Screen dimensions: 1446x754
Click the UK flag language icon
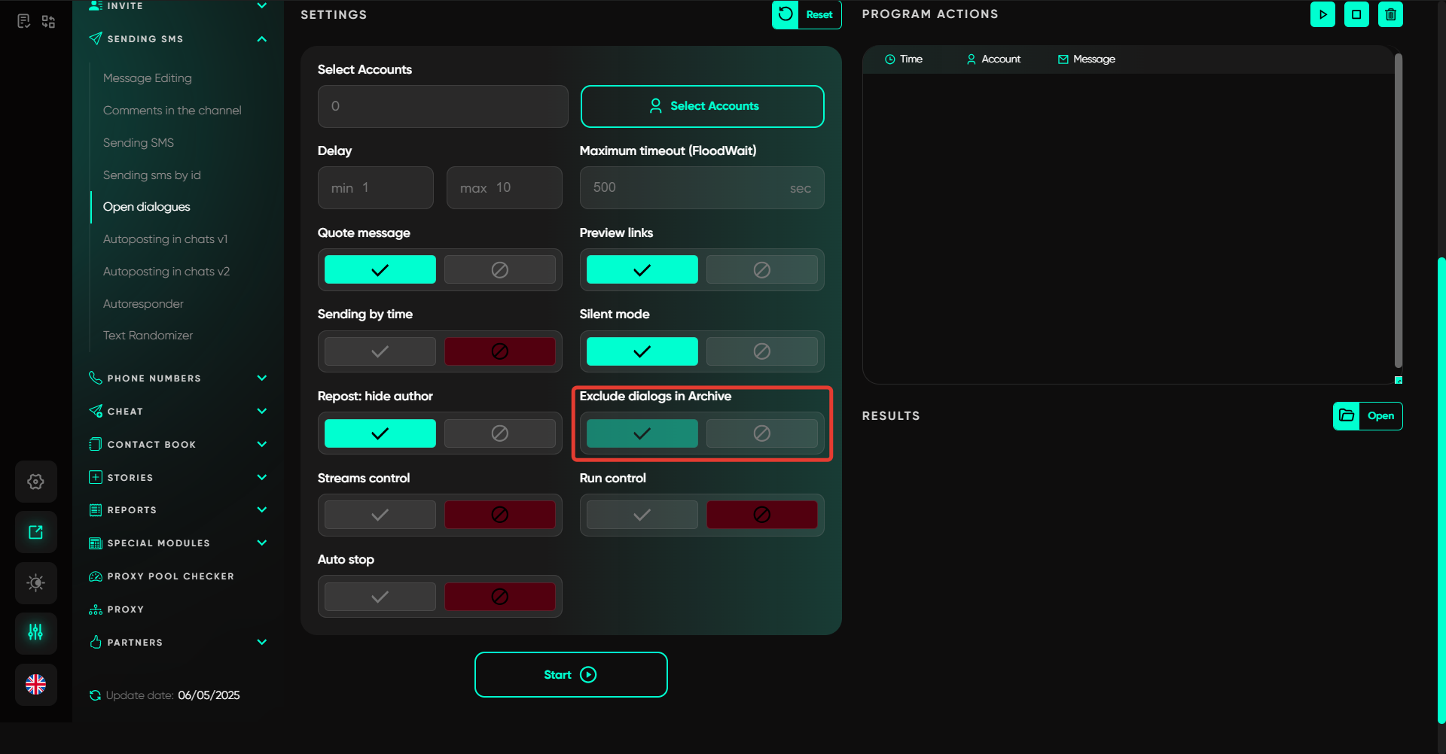[x=35, y=684]
